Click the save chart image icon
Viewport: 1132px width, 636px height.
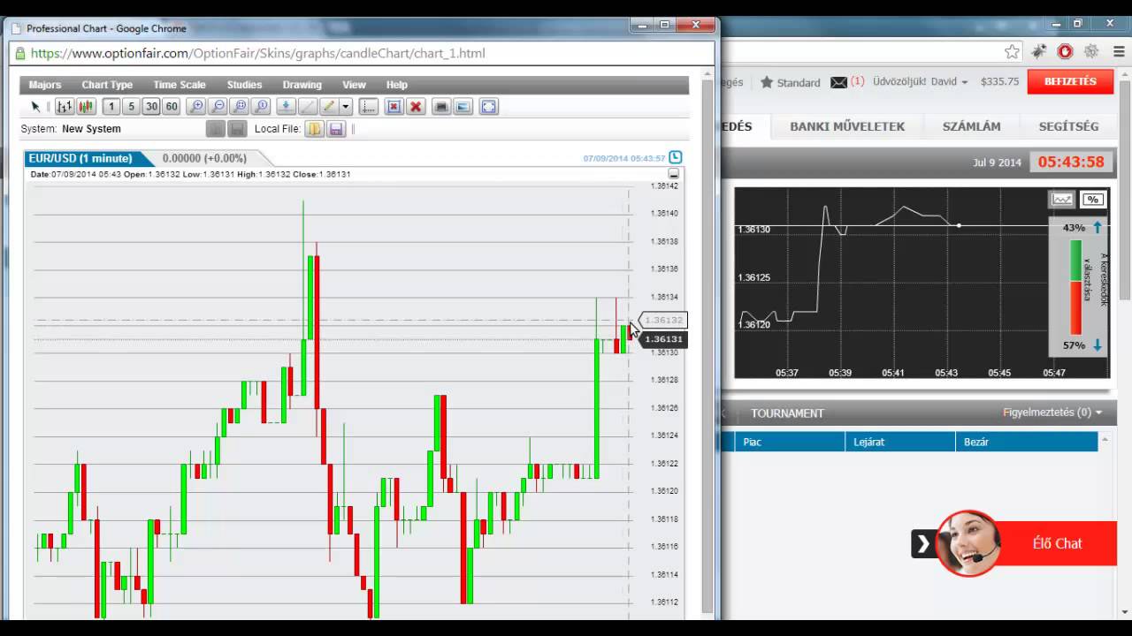coord(463,107)
